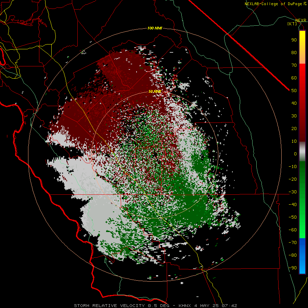Click the "07:42" timestamp
The height and width of the screenshot is (308, 308).
click(229, 306)
